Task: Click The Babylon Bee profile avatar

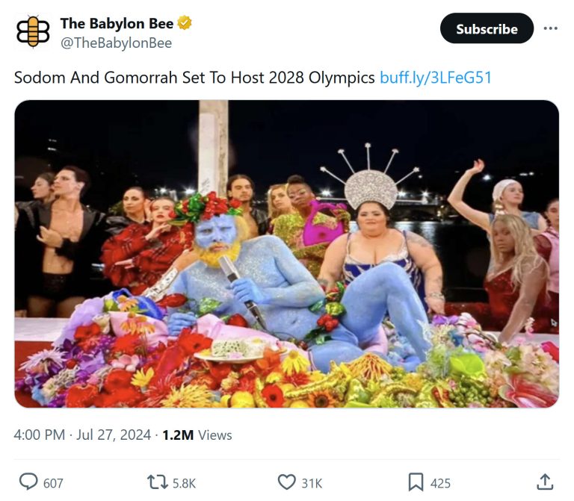Action: 33,32
